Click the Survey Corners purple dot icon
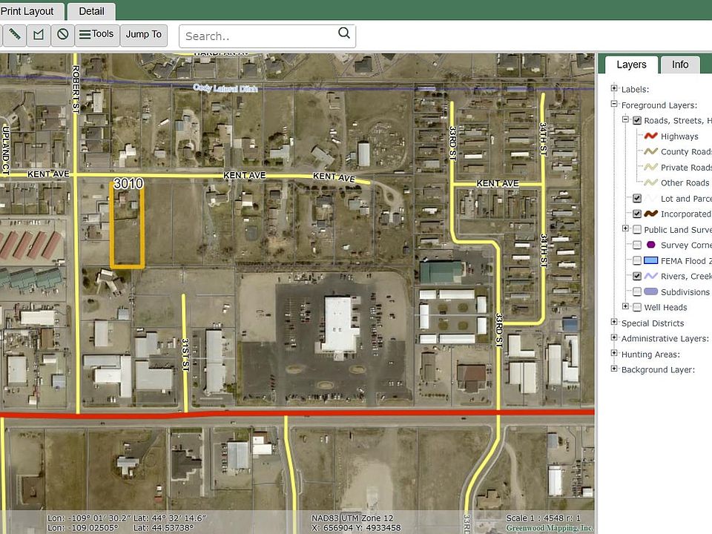The image size is (712, 534). click(x=650, y=245)
